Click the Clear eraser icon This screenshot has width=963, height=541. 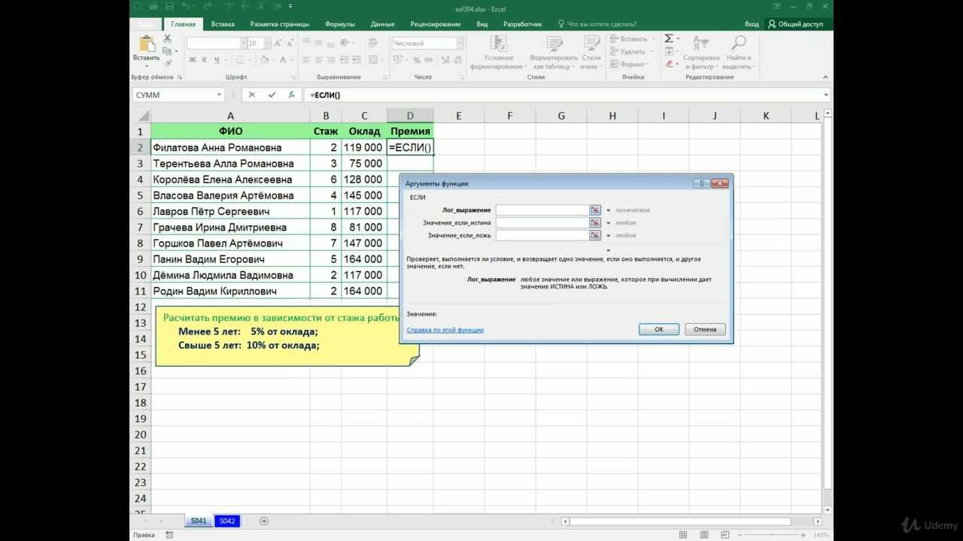point(669,64)
